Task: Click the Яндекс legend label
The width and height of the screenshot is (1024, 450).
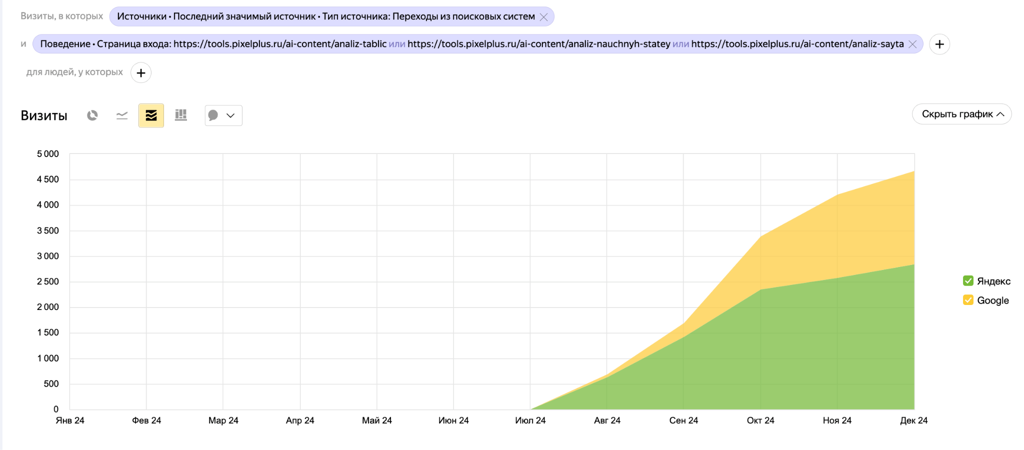Action: click(x=994, y=281)
